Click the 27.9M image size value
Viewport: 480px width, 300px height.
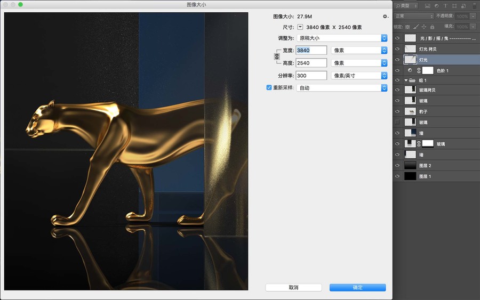coord(305,17)
